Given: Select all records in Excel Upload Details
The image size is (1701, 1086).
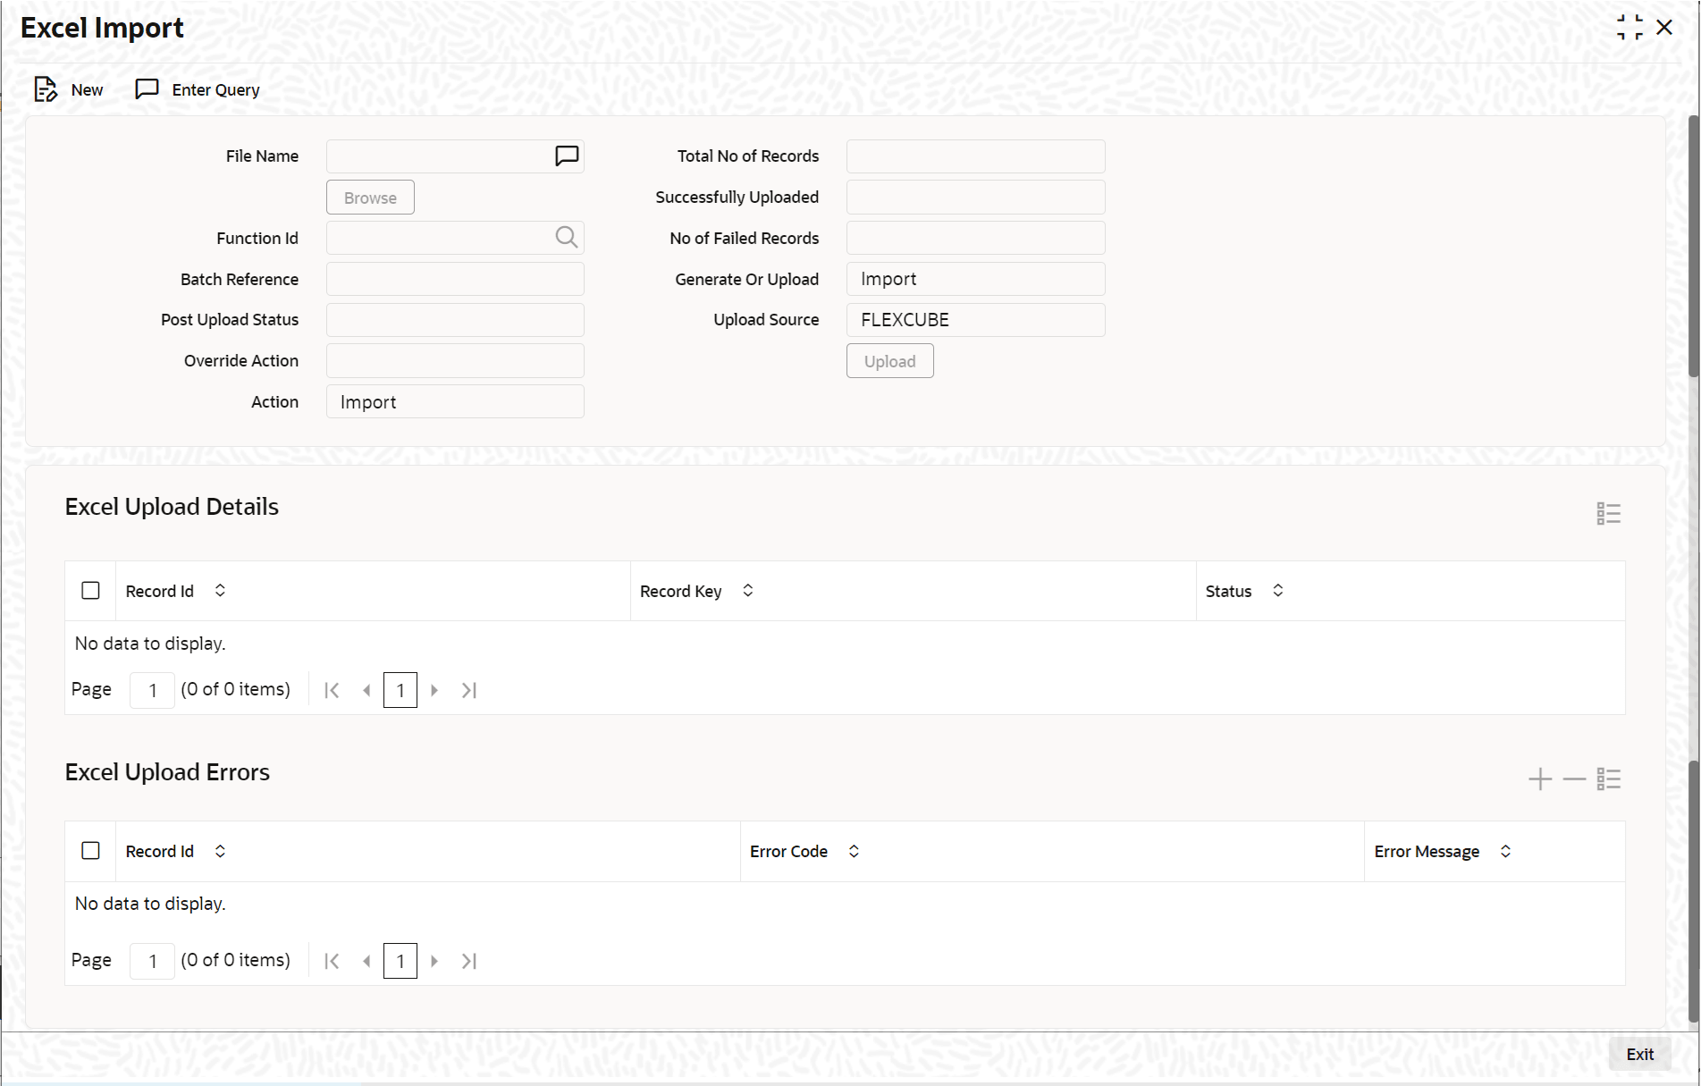Looking at the screenshot, I should [90, 590].
